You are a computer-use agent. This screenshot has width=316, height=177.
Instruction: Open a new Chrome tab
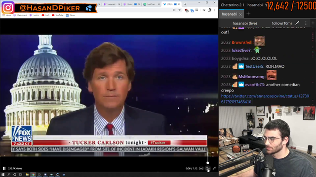185,4
